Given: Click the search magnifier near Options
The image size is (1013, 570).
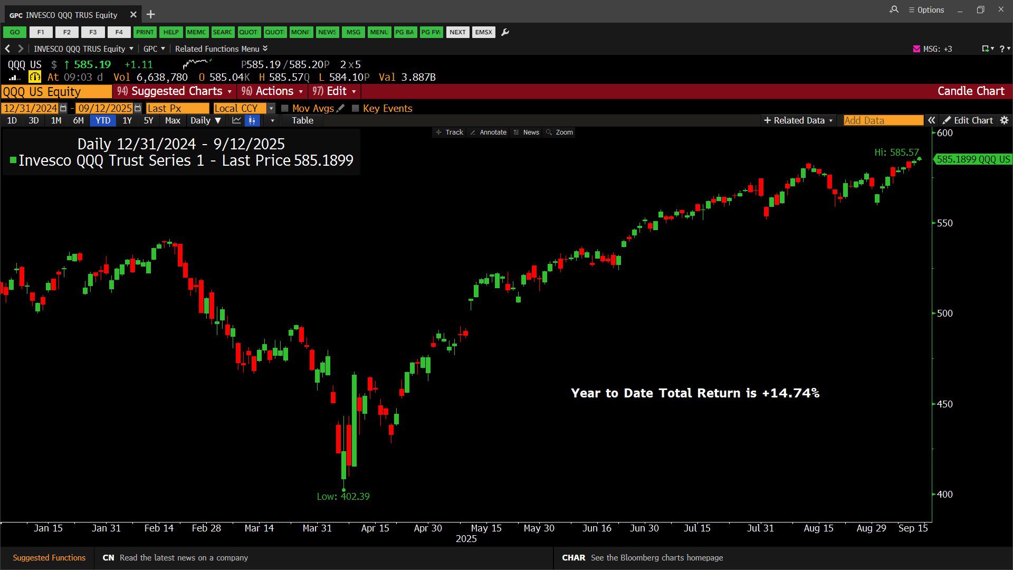Looking at the screenshot, I should point(894,9).
